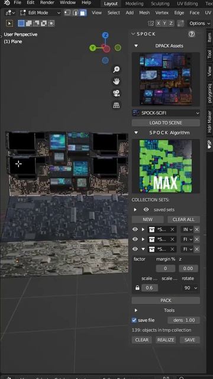
Task: Toggle Z axis mirror
Action: click(171, 23)
